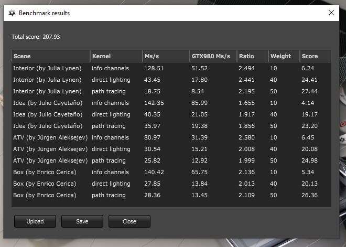Click the 28.36 Ms/s value

coord(152,195)
